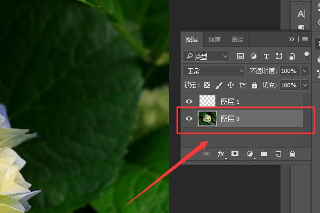320x213 pixels.
Task: Create a new layer
Action: (x=278, y=154)
